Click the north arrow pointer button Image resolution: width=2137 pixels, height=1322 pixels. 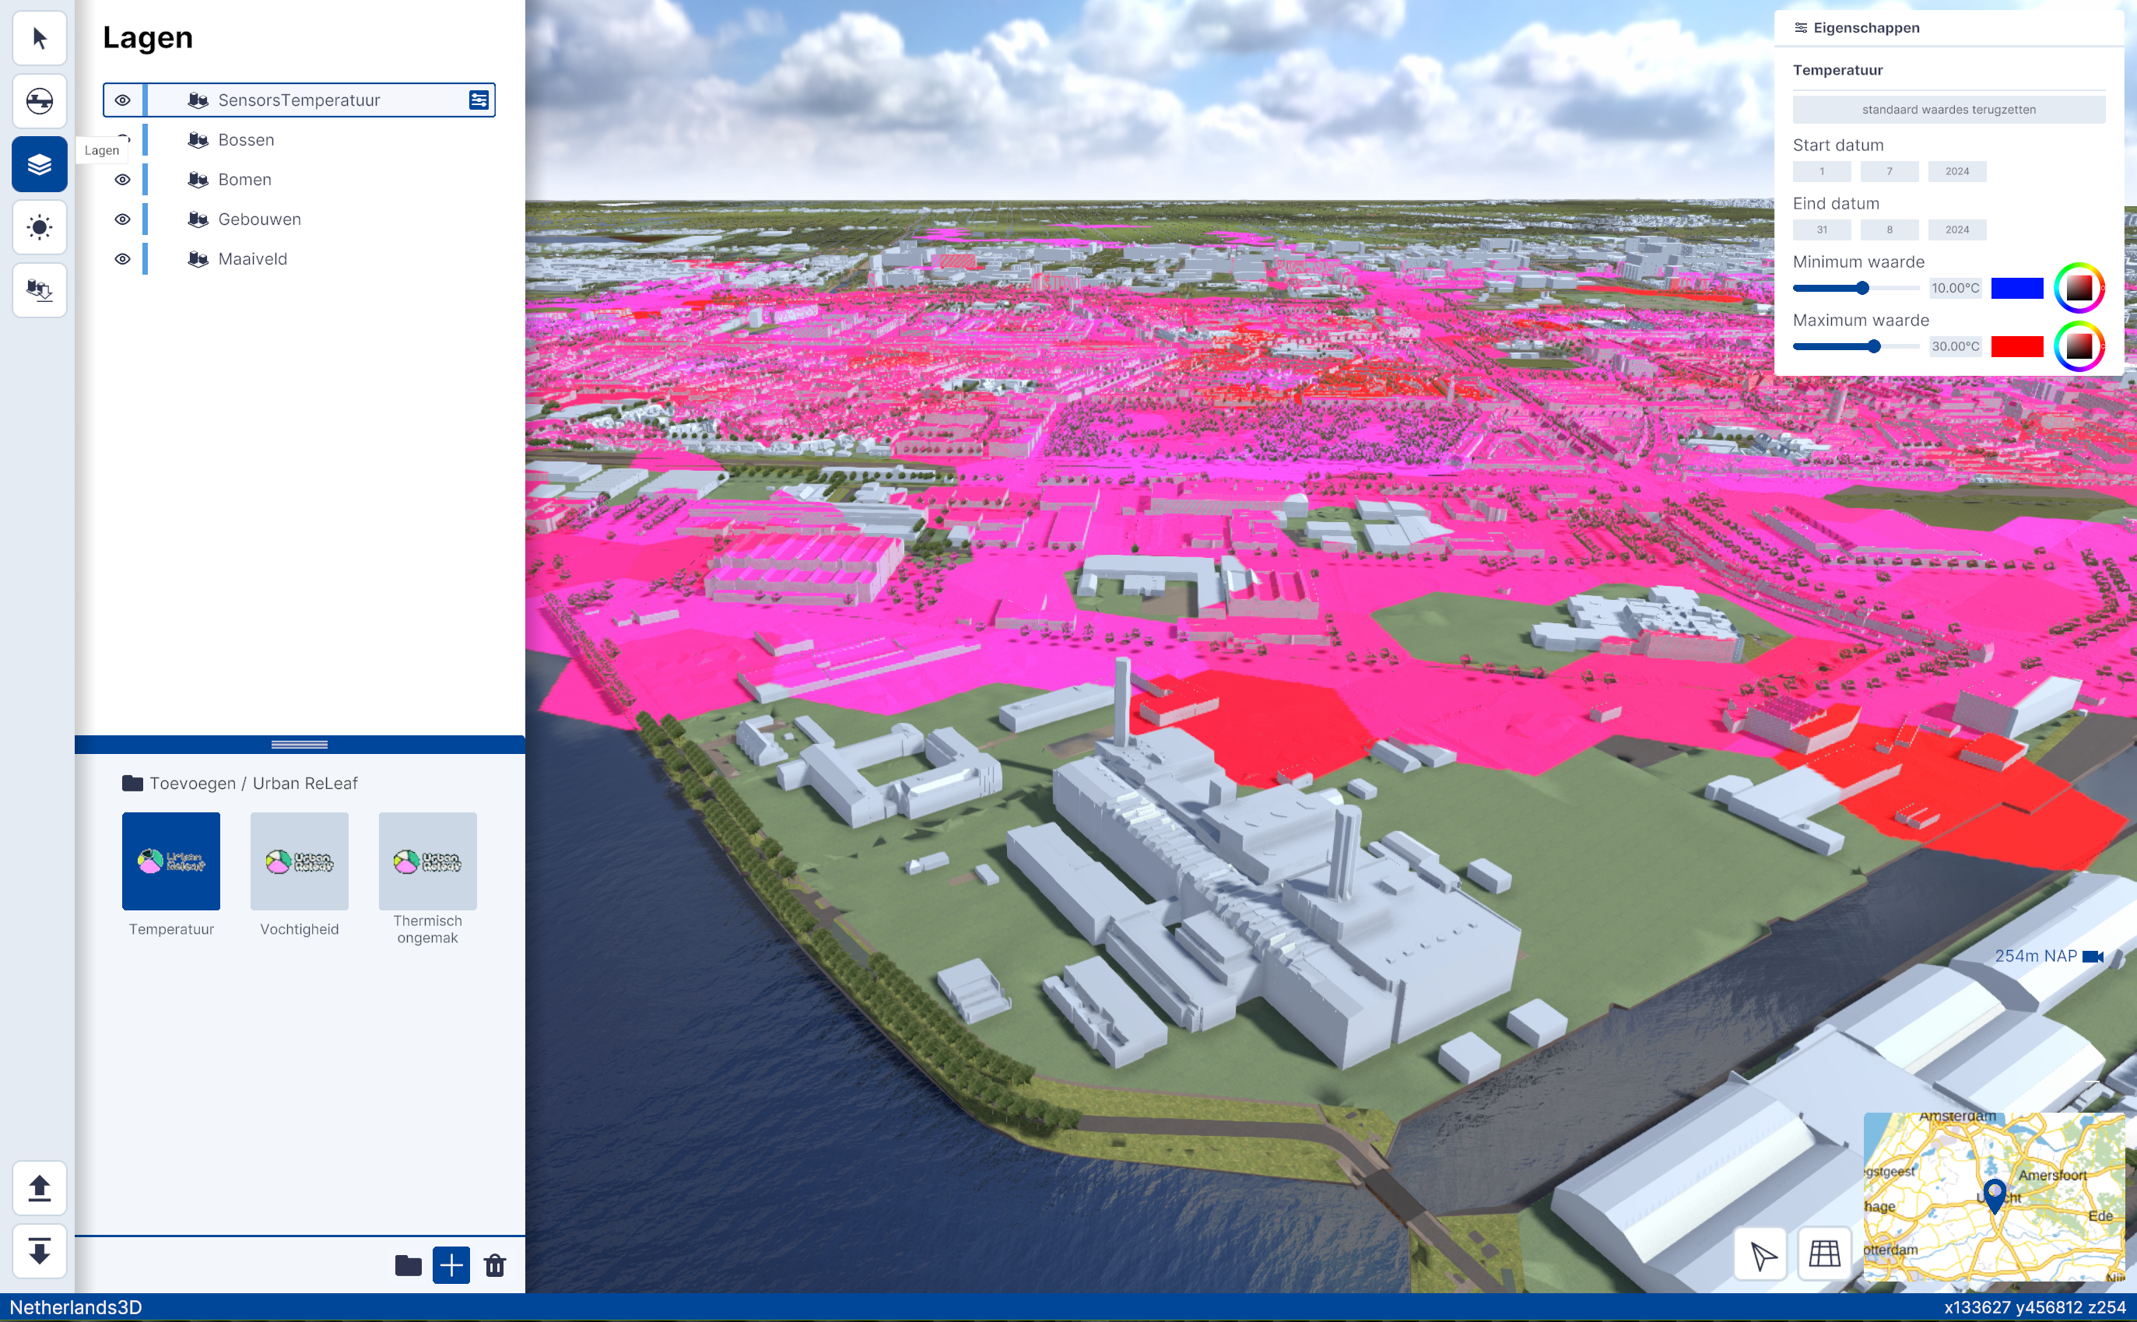[1762, 1254]
